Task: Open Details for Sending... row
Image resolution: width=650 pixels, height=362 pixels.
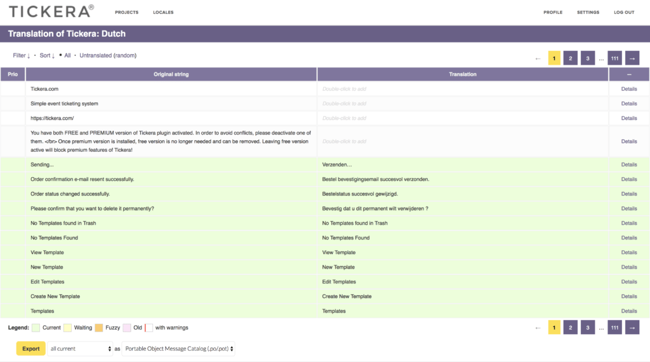Action: (x=629, y=164)
